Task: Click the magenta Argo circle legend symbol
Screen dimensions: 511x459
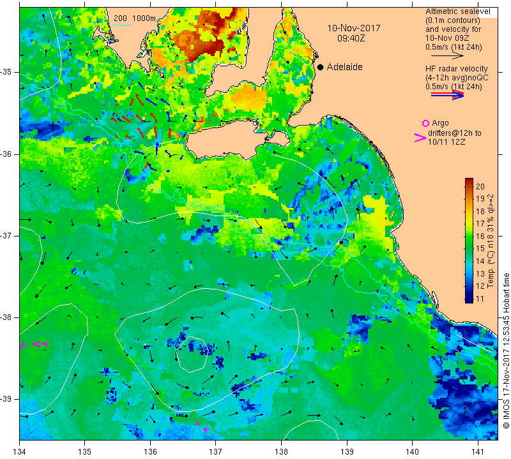Action: (x=425, y=123)
